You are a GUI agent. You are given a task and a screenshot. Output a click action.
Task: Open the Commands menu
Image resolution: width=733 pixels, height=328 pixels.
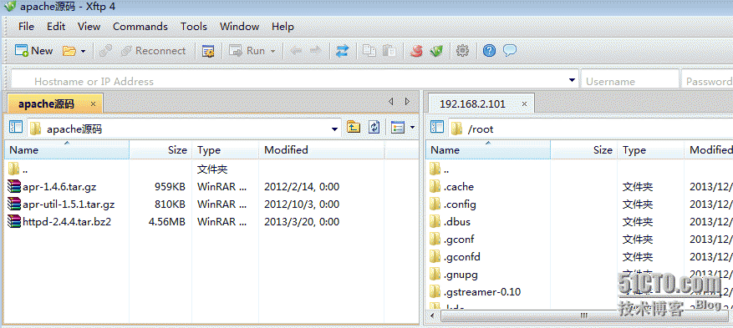pos(140,27)
